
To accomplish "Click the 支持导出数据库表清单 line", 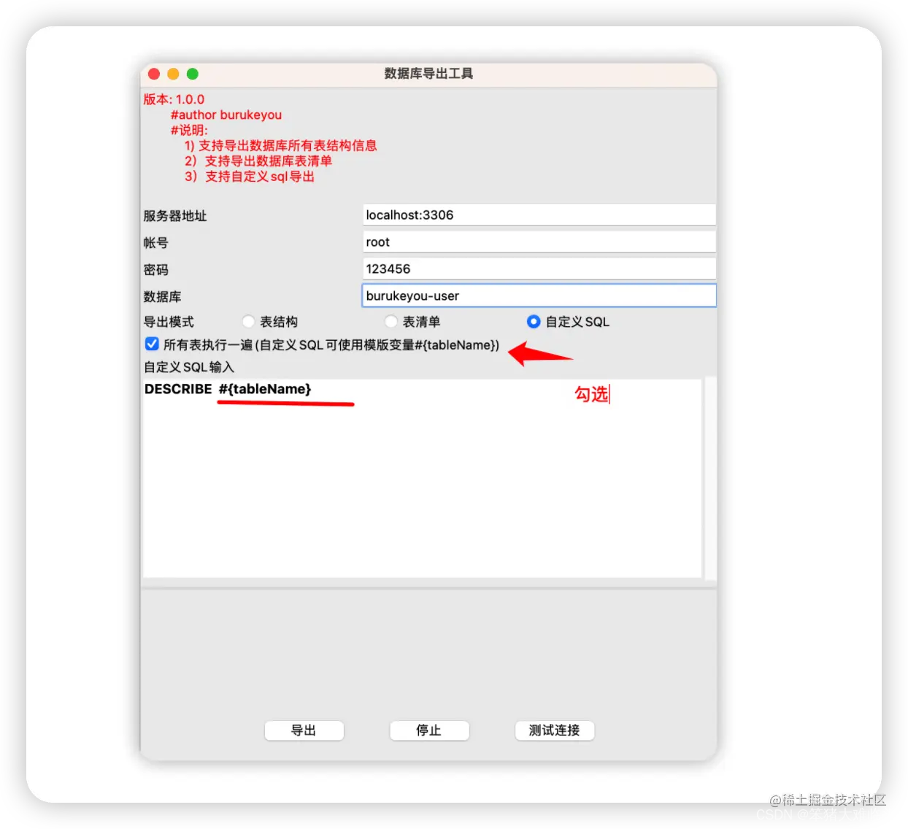I will (258, 161).
